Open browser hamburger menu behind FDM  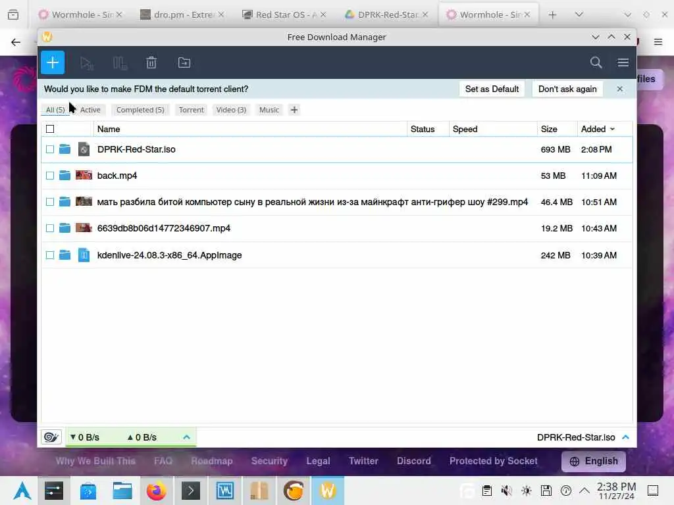(658, 41)
